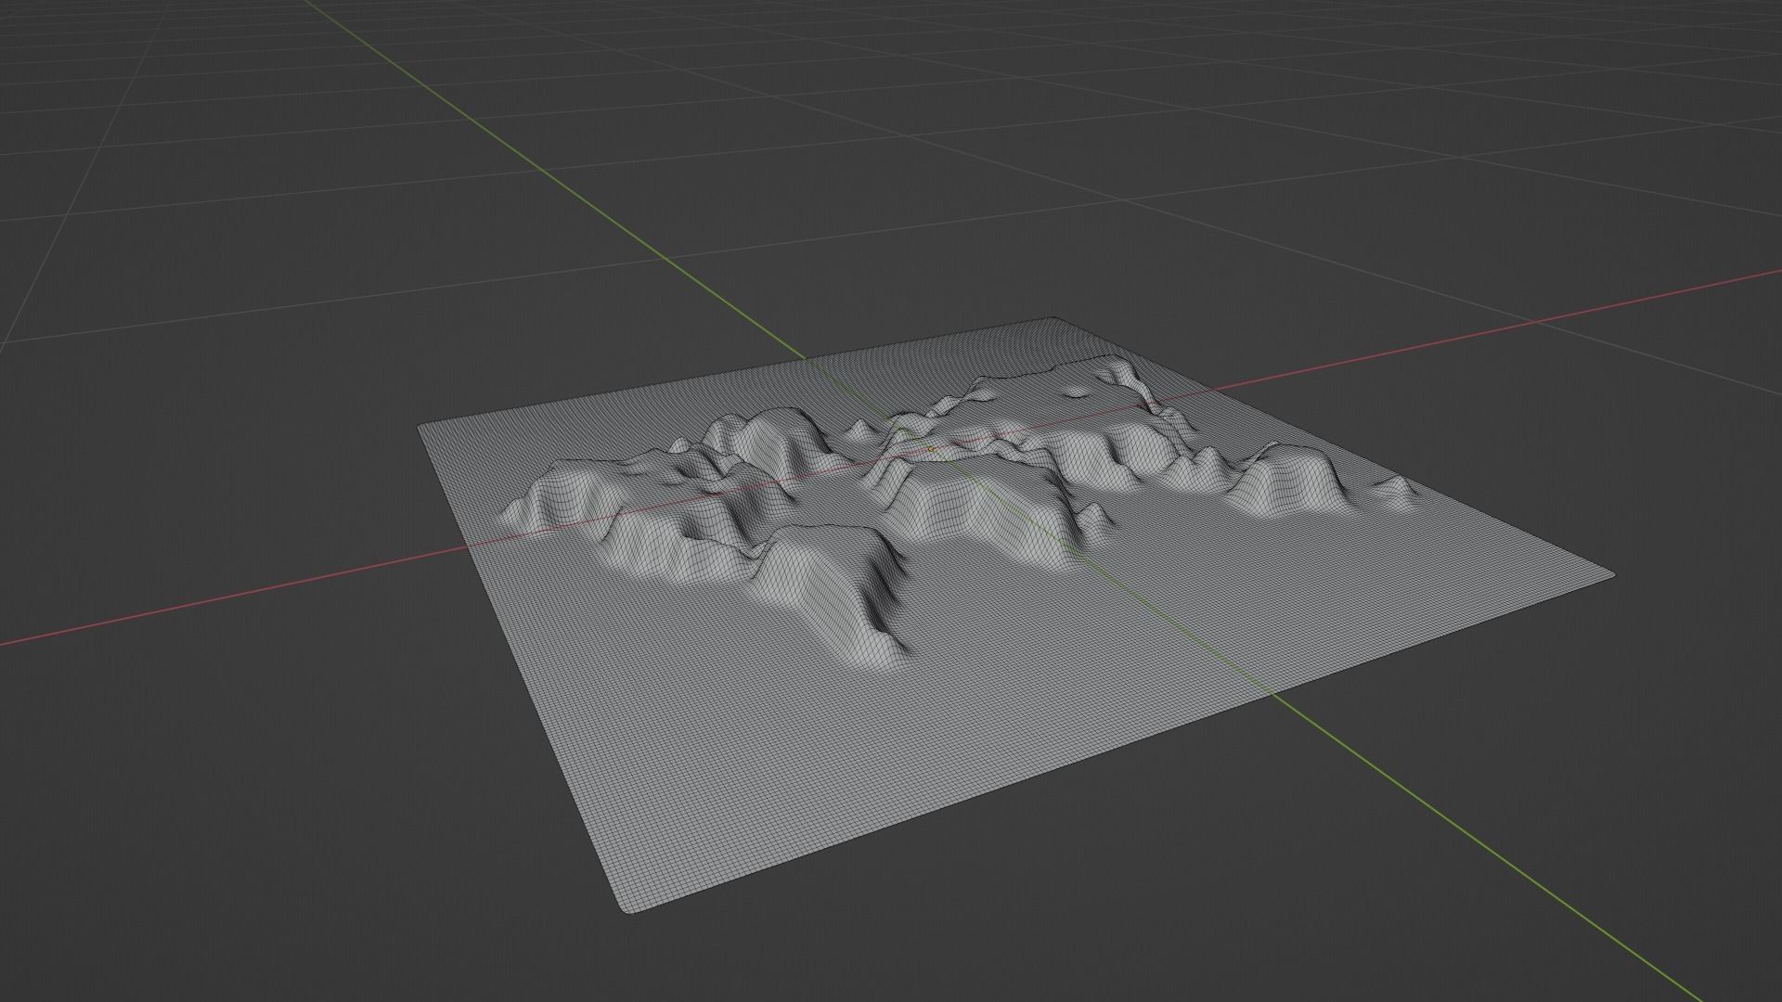Click the orange origin dot on the terrain

931,449
